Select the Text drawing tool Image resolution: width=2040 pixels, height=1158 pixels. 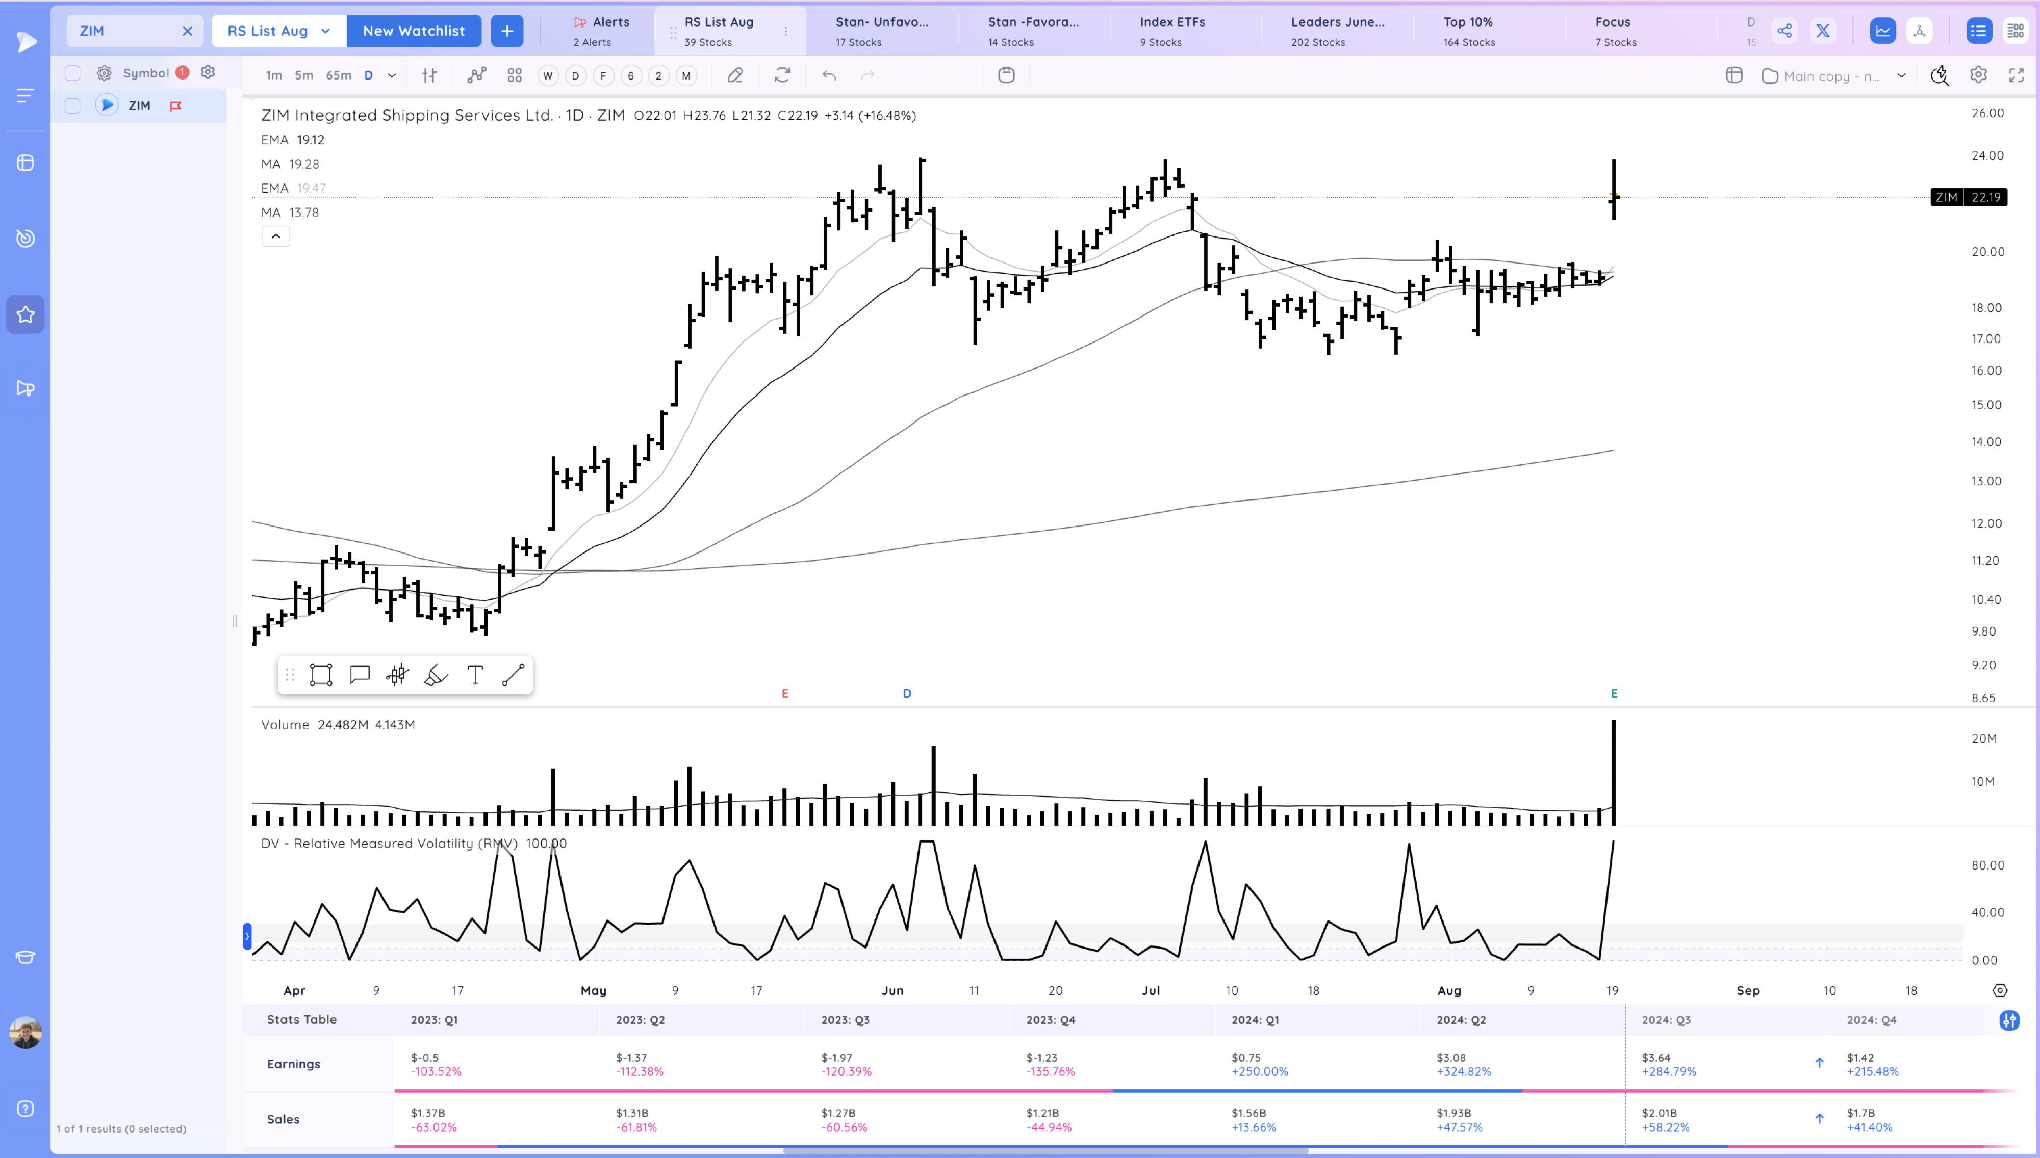pyautogui.click(x=475, y=674)
